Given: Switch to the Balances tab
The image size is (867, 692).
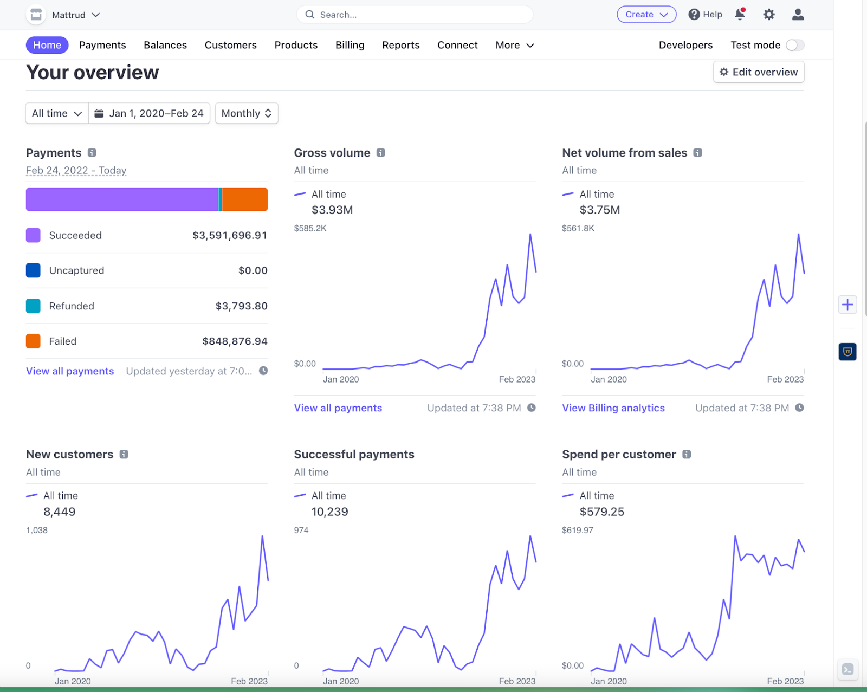Looking at the screenshot, I should click(x=165, y=45).
